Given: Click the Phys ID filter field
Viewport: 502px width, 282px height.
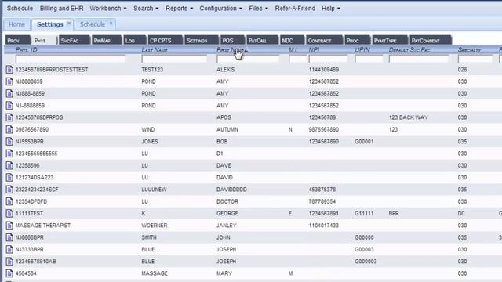Looking at the screenshot, I should coord(71,59).
